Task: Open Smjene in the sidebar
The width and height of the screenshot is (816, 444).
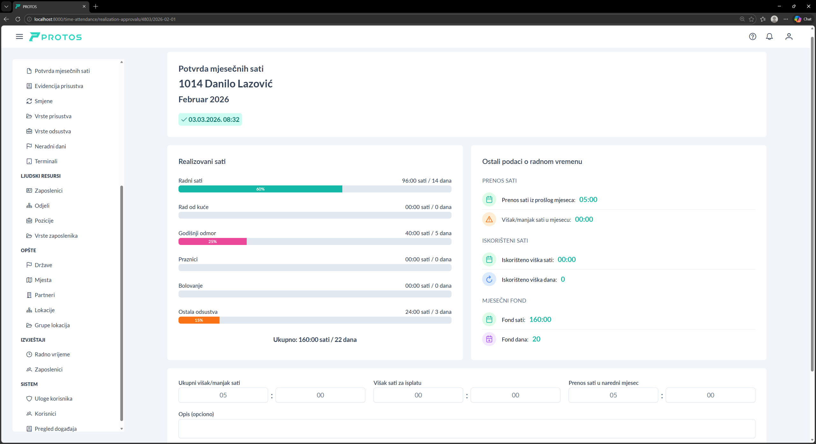Action: click(x=44, y=101)
